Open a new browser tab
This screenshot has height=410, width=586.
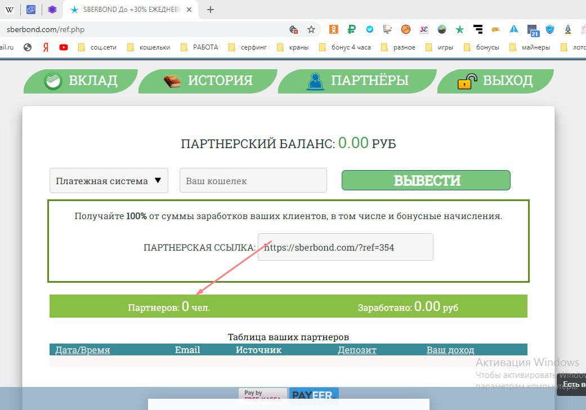coord(211,10)
